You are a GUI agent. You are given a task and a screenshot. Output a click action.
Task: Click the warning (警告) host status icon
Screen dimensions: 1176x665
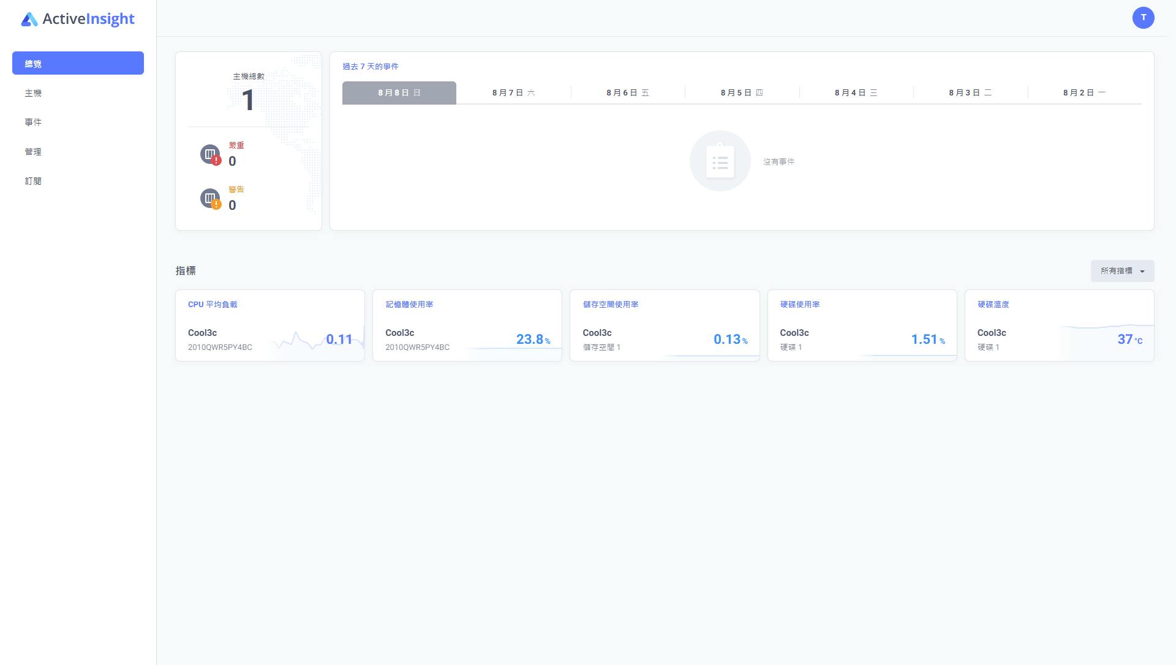210,198
